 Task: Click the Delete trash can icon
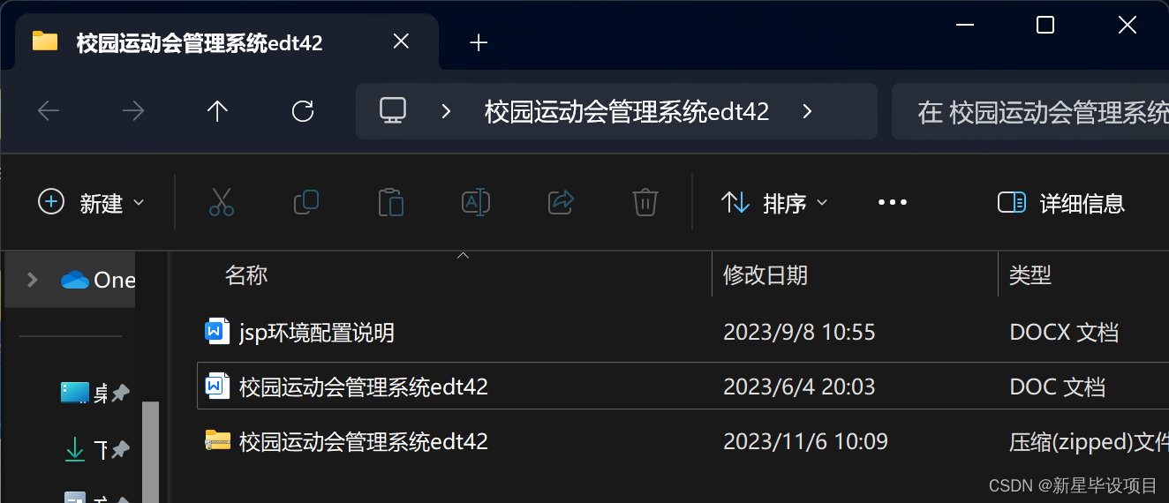[x=645, y=203]
